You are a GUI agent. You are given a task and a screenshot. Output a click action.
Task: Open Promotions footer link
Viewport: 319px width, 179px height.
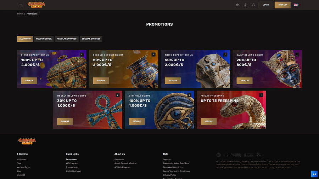71,160
